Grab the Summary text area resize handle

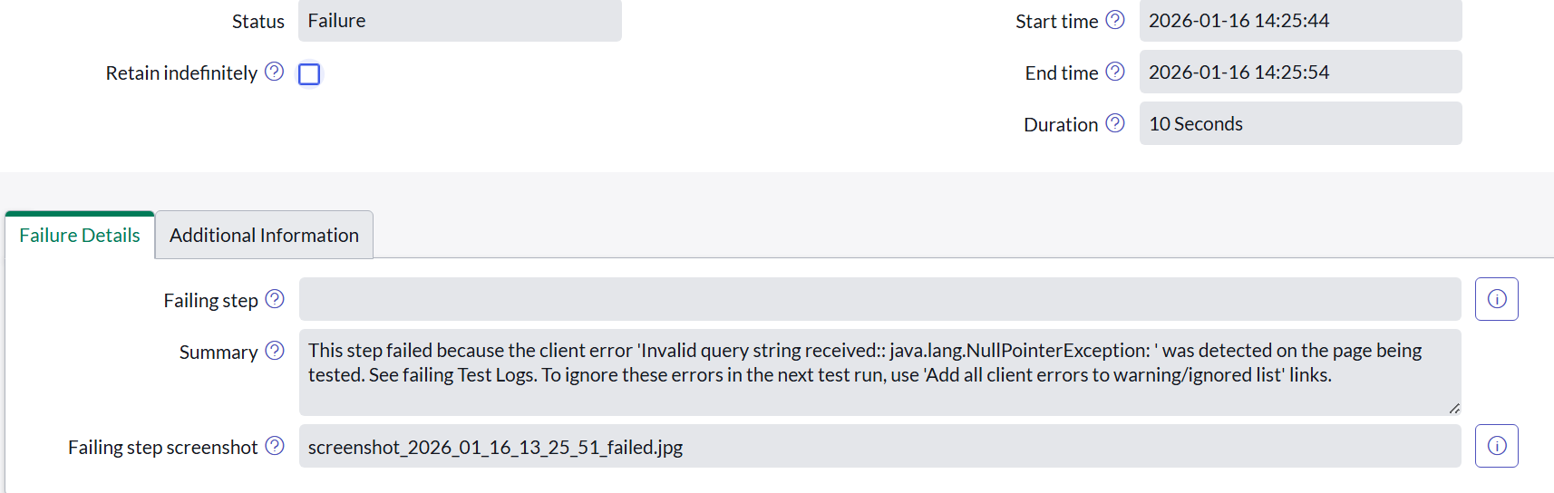point(1454,409)
